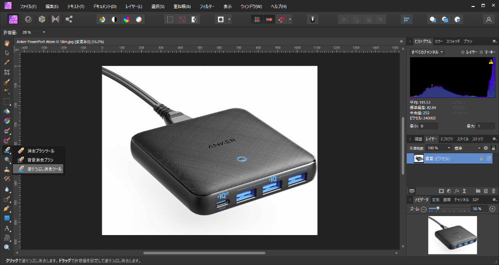The width and height of the screenshot is (499, 265).
Task: Toggle the lock button beside blend mode
Action: (x=494, y=148)
